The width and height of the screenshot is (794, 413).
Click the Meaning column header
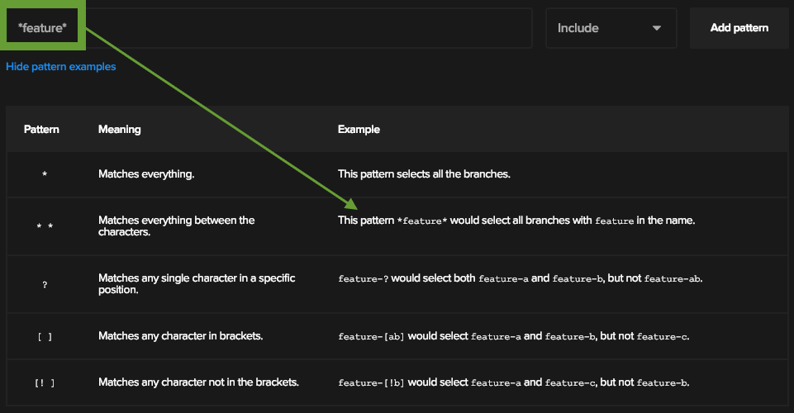pos(120,130)
